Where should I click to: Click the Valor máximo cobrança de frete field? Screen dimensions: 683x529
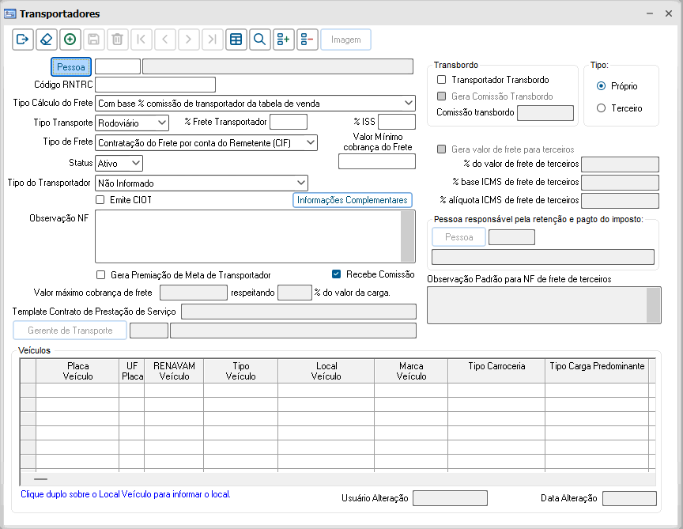pos(194,293)
